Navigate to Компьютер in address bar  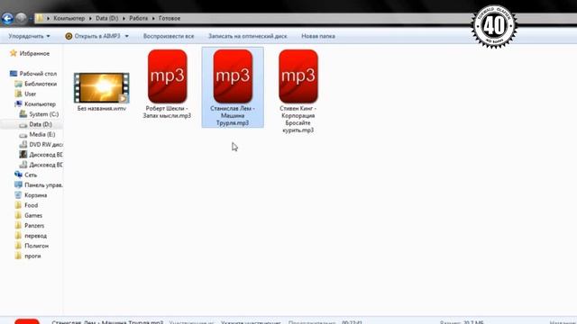point(69,18)
